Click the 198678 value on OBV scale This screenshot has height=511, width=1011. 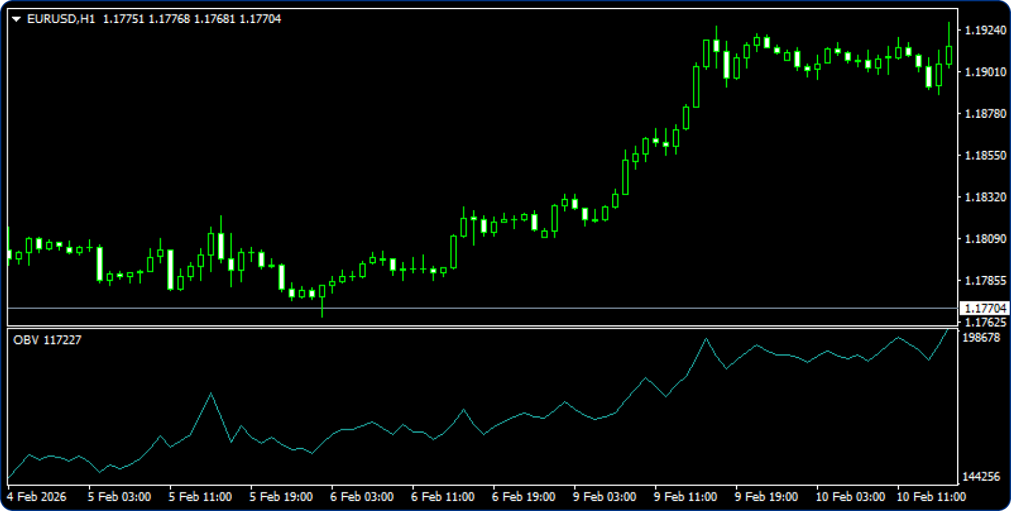981,337
